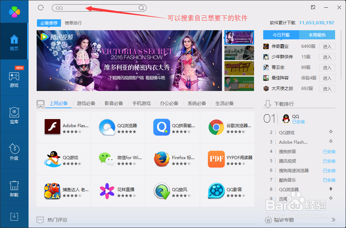The image size is (346, 228).
Task: Select the third duang banner thumbnail
Action: [x=239, y=68]
